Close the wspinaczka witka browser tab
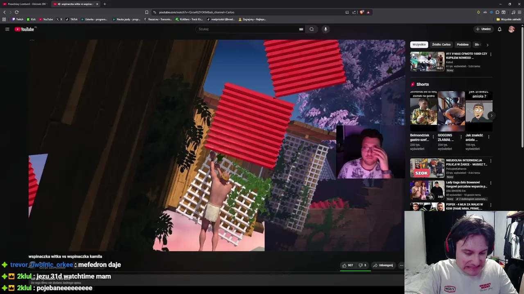This screenshot has width=524, height=294. tap(97, 4)
